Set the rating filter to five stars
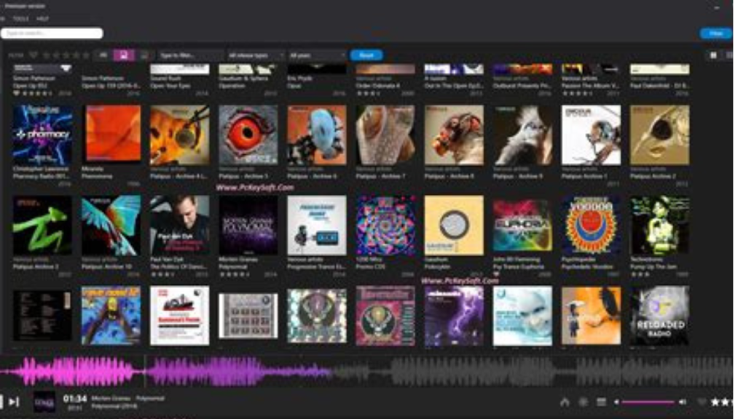This screenshot has width=746, height=419. [x=86, y=55]
